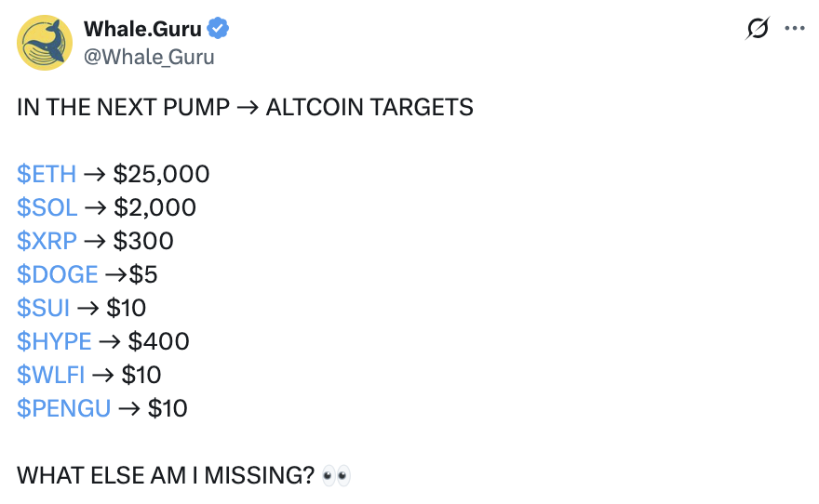
Task: Select the $XRP cashtag link
Action: (x=47, y=241)
